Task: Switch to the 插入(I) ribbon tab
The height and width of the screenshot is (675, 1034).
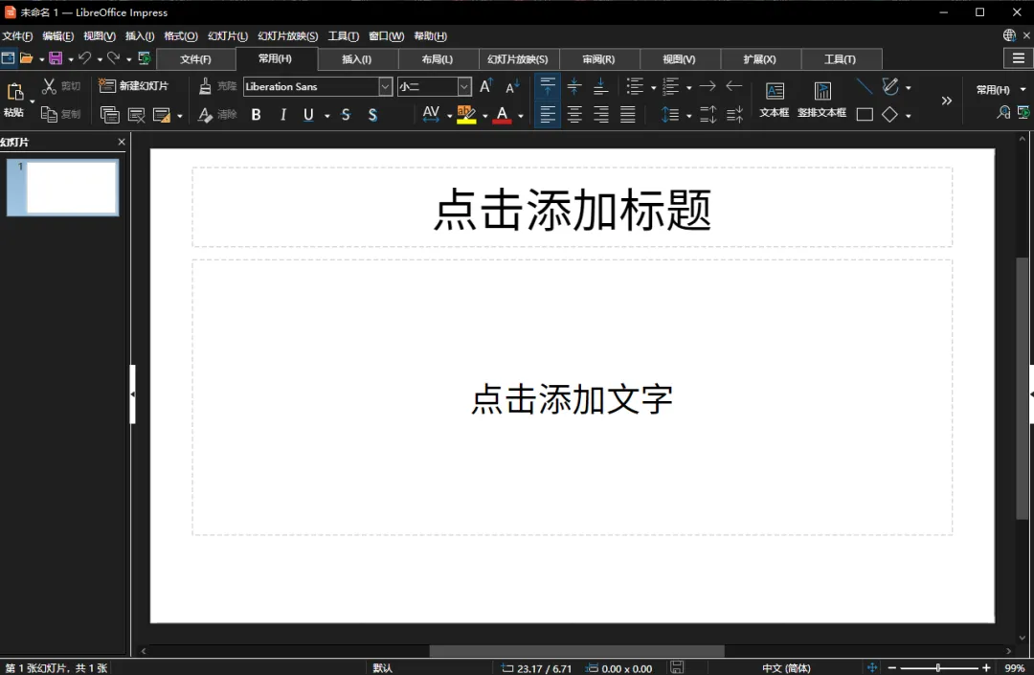Action: pyautogui.click(x=357, y=59)
